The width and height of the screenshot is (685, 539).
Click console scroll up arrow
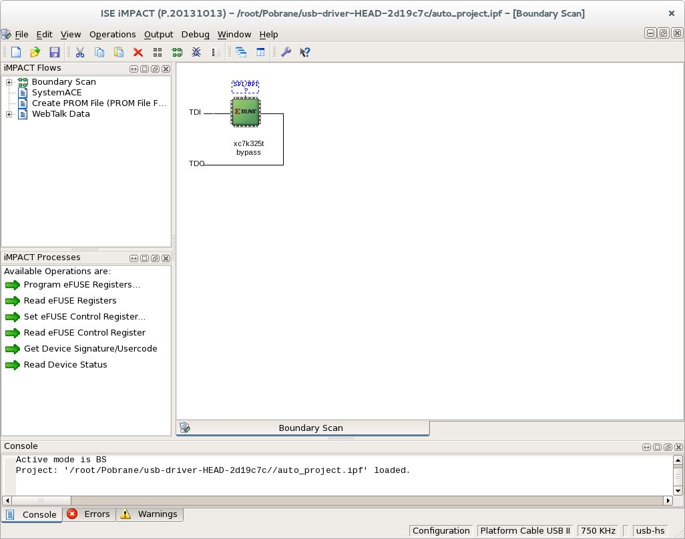click(678, 460)
